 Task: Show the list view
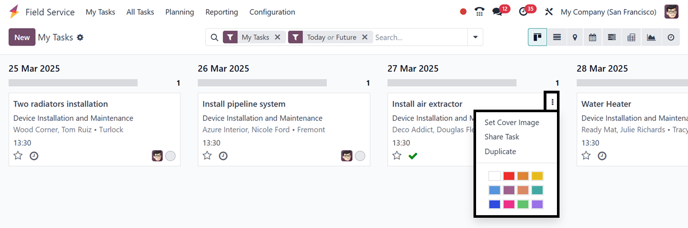[x=557, y=37]
